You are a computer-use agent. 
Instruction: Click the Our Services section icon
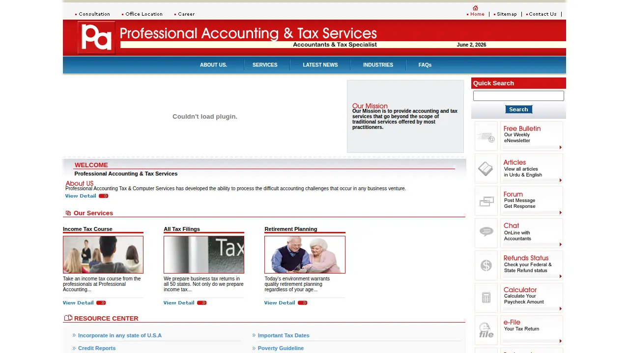click(x=68, y=213)
